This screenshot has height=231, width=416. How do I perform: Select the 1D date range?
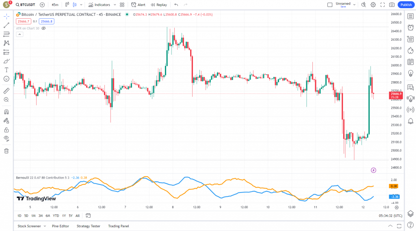(x=19, y=216)
